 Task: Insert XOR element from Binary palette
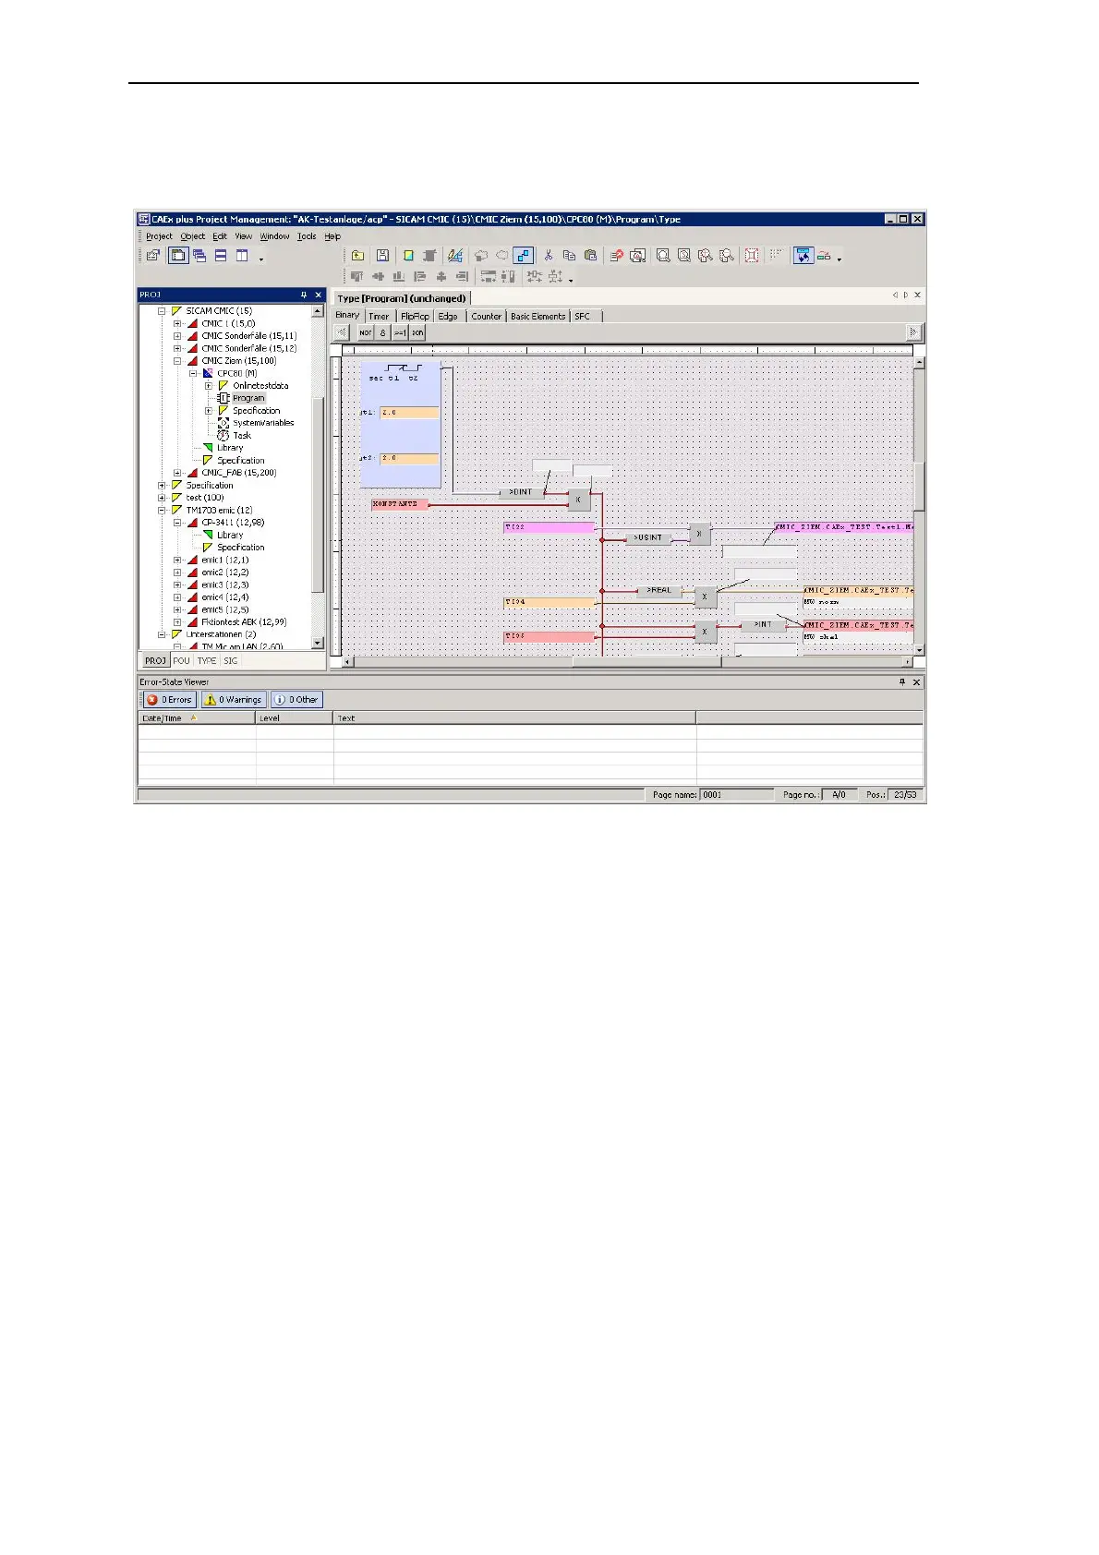pyautogui.click(x=417, y=332)
